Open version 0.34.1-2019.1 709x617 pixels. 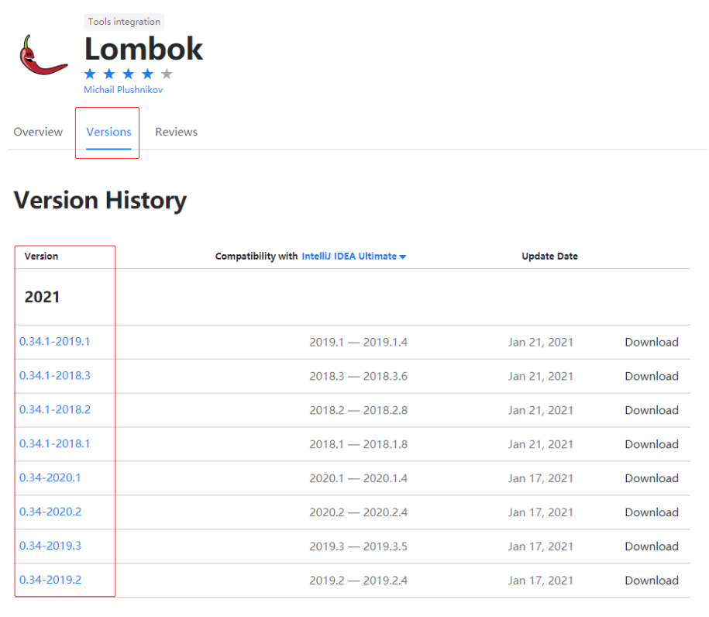coord(55,341)
